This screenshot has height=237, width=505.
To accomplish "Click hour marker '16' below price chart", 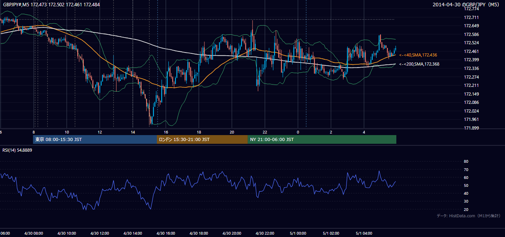I will [x=166, y=132].
